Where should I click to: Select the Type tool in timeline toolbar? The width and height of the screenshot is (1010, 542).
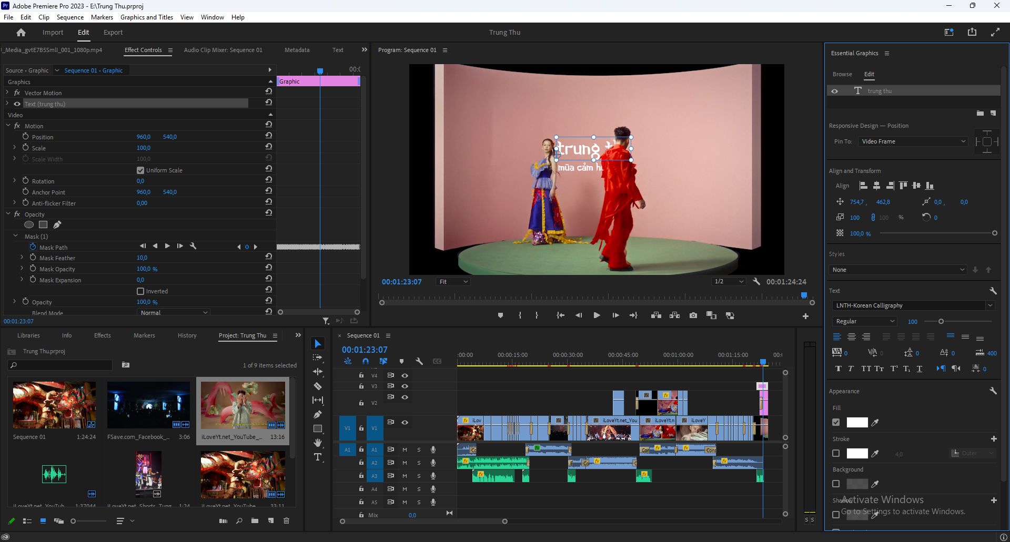tap(318, 457)
